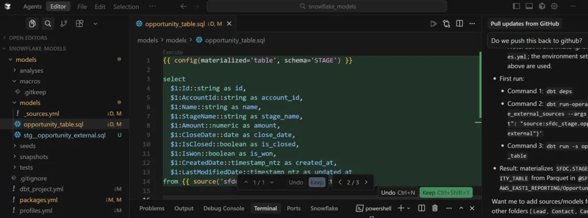Click opportunity_table.sql breadcrumb item
The width and height of the screenshot is (588, 218).
(231, 41)
